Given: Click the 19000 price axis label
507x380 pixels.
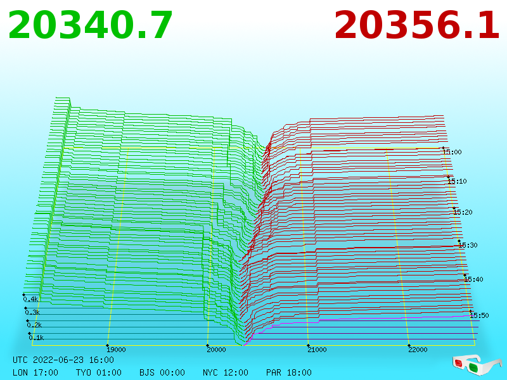Looking at the screenshot, I should 116,350.
